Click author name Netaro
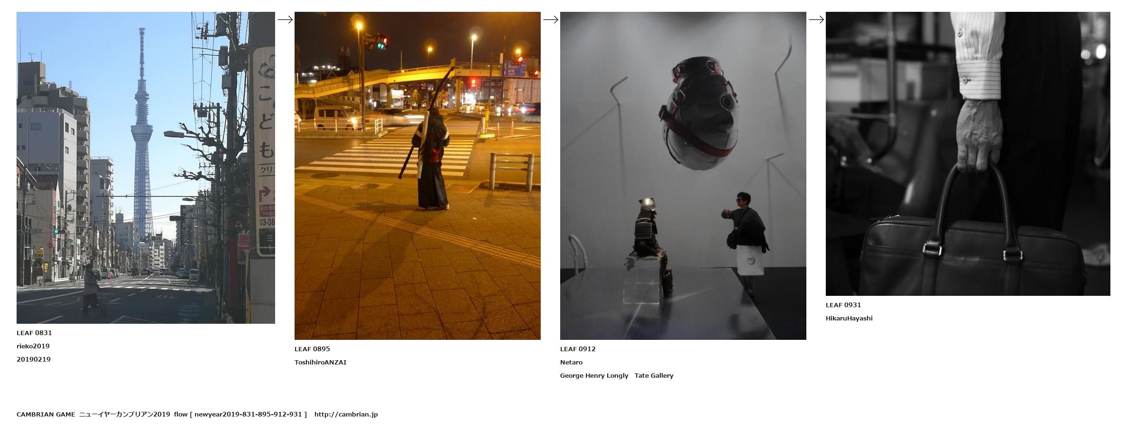This screenshot has width=1127, height=426. click(x=571, y=362)
